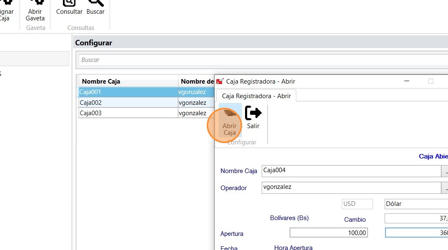
Task: Click the Nombre de column header
Action: (x=197, y=81)
